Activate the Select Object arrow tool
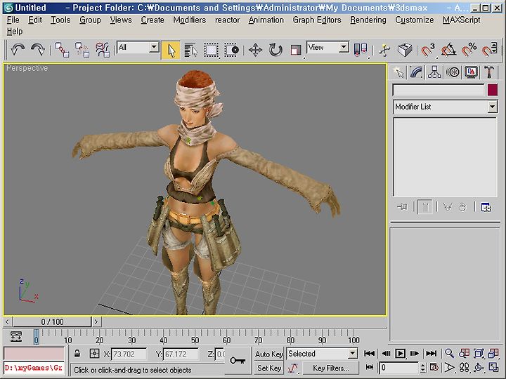This screenshot has height=379, width=506. click(171, 50)
